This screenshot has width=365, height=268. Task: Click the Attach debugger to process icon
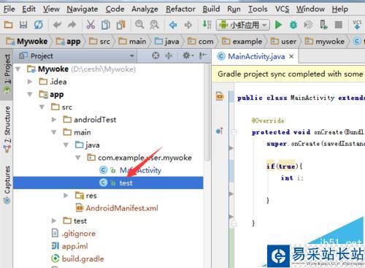(323, 25)
